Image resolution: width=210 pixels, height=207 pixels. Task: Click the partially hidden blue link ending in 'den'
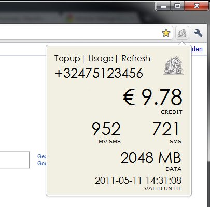[x=197, y=49]
